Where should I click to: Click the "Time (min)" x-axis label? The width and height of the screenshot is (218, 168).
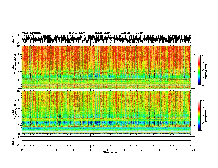point(110,152)
